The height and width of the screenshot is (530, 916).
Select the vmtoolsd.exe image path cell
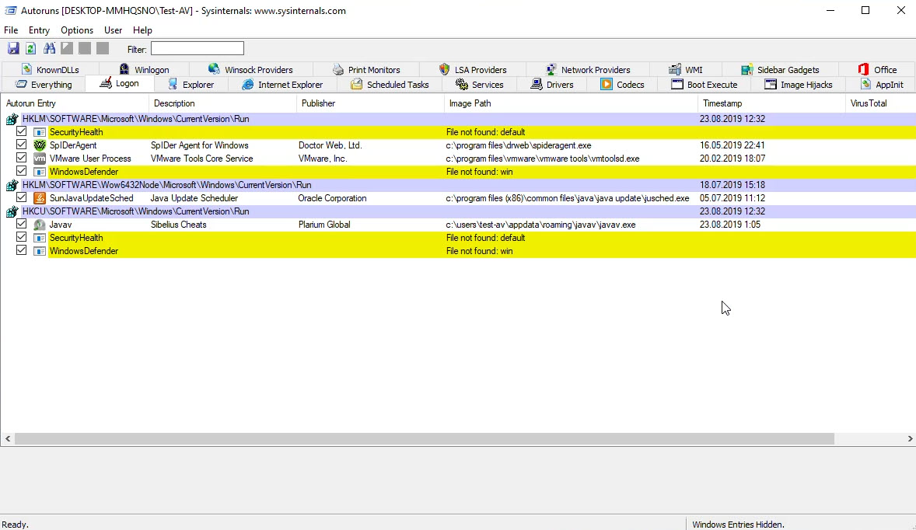(543, 159)
